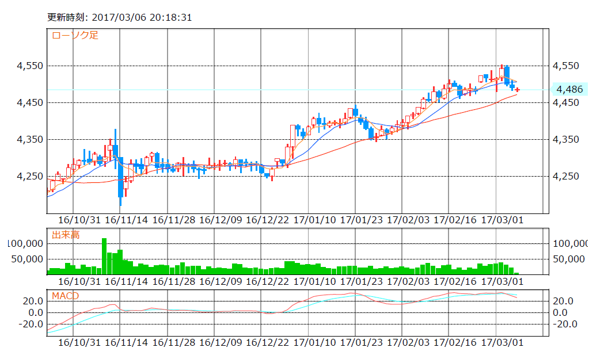Click 50,000 on the left volume axis
The width and height of the screenshot is (589, 359).
point(27,259)
